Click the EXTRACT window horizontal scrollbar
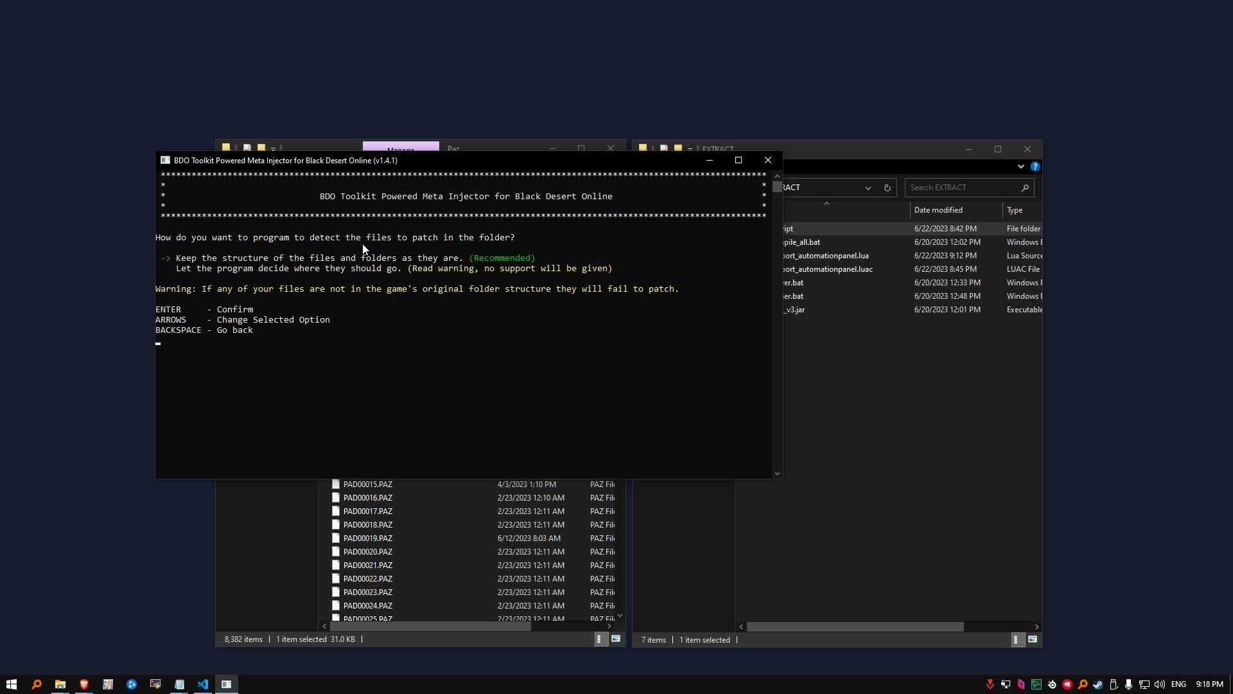This screenshot has height=694, width=1233. click(x=855, y=627)
